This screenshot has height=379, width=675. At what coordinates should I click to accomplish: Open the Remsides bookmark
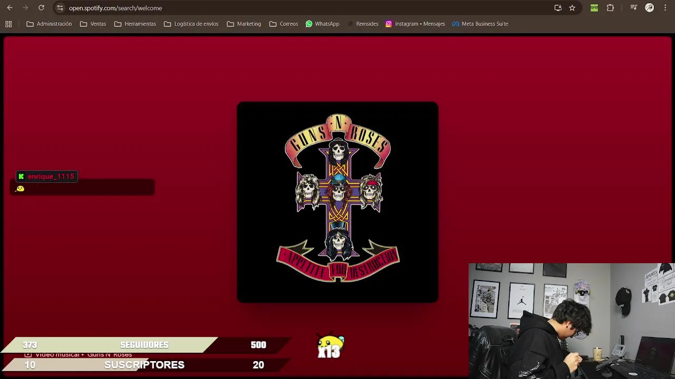point(362,24)
